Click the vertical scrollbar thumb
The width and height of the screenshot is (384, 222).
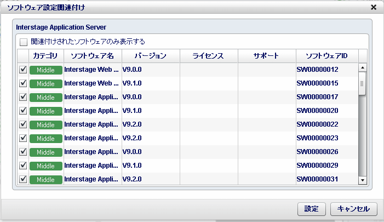click(x=362, y=83)
